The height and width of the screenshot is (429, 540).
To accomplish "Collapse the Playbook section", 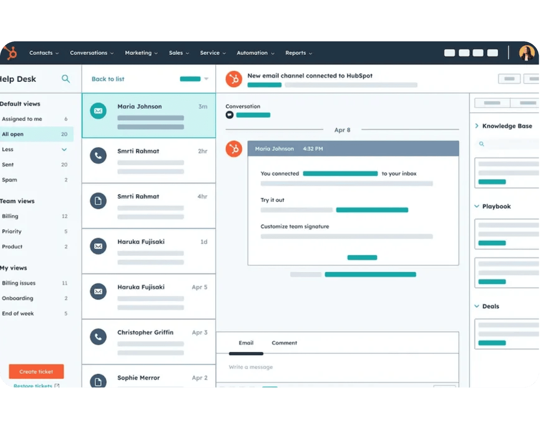I will point(477,206).
